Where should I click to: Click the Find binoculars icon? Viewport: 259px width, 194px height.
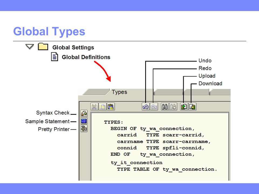pos(165,107)
